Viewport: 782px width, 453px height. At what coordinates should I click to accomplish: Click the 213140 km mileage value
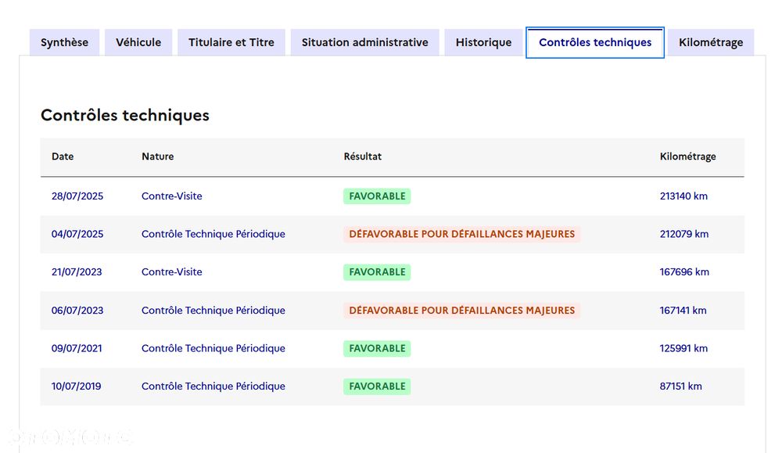point(683,196)
